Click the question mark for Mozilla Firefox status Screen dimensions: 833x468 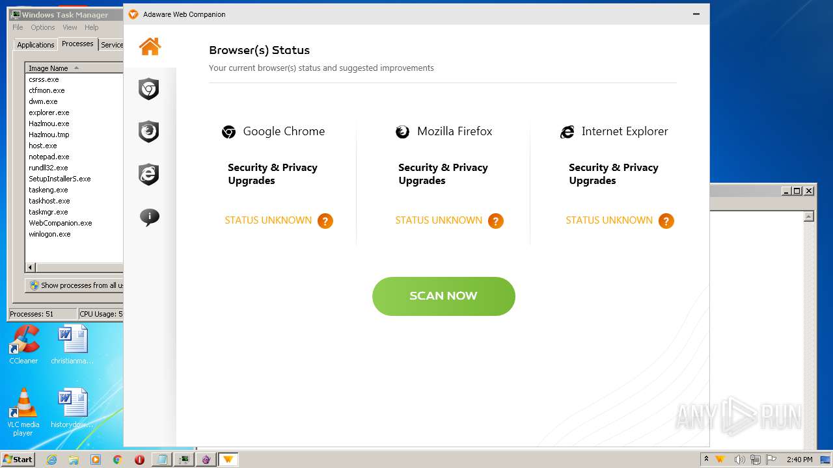496,221
